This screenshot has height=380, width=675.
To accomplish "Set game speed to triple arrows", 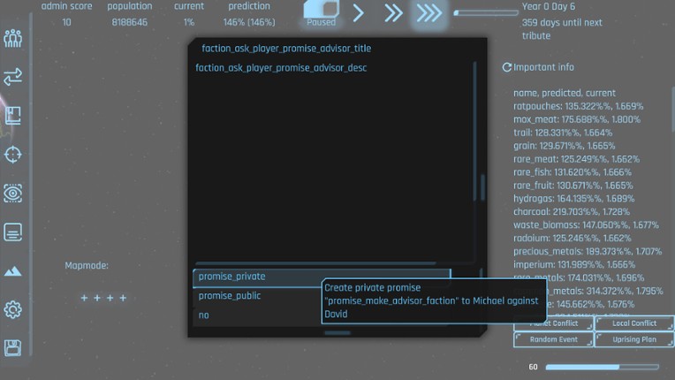I will [429, 13].
